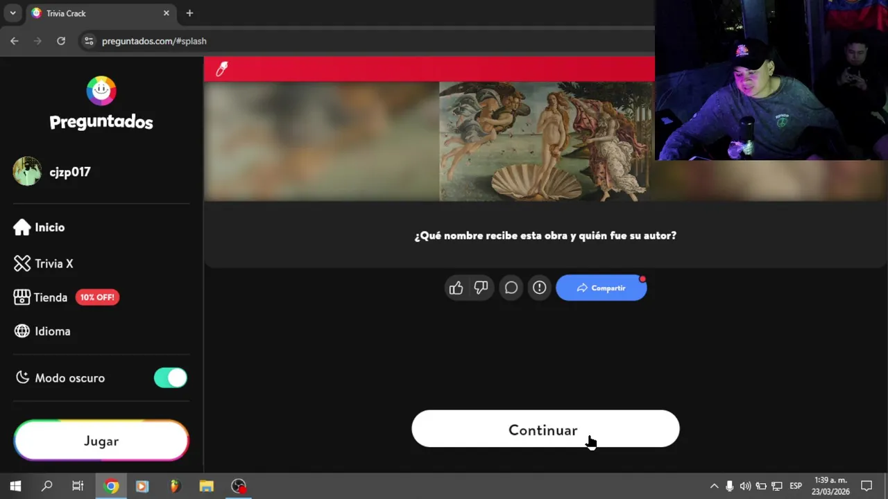The image size is (888, 499).
Task: Click the FL Studio taskbar icon
Action: 175,486
